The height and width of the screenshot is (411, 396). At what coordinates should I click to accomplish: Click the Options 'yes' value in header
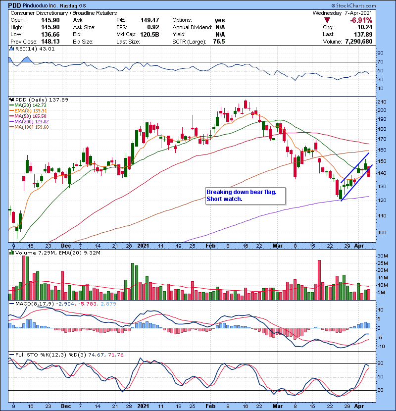point(219,20)
